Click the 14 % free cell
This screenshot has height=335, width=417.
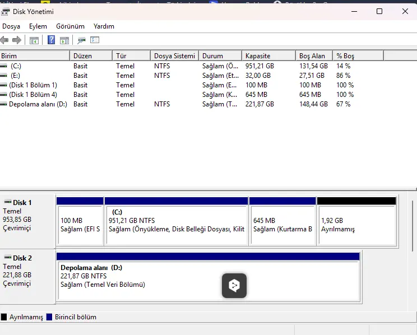[x=344, y=66]
